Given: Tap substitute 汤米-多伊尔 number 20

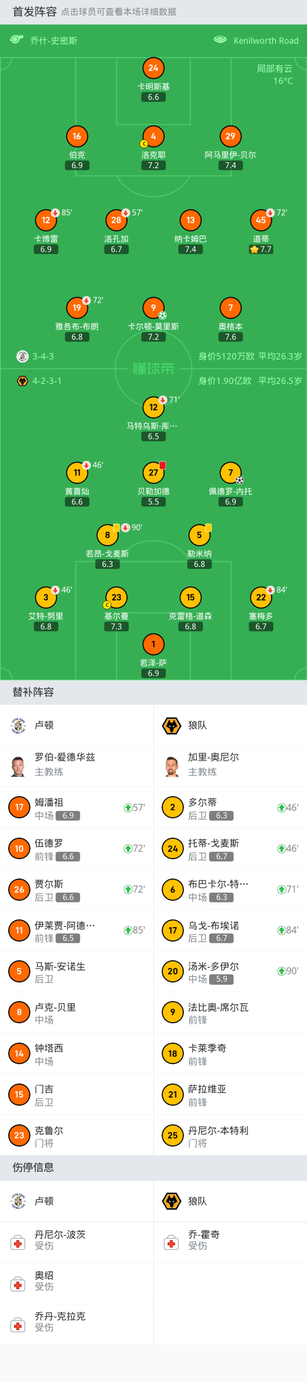Looking at the screenshot, I should click(173, 971).
